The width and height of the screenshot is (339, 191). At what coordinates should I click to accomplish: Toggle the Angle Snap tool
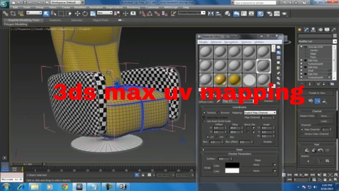coord(150,13)
